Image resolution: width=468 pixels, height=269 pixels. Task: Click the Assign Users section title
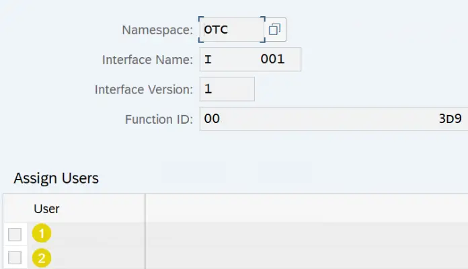(56, 178)
